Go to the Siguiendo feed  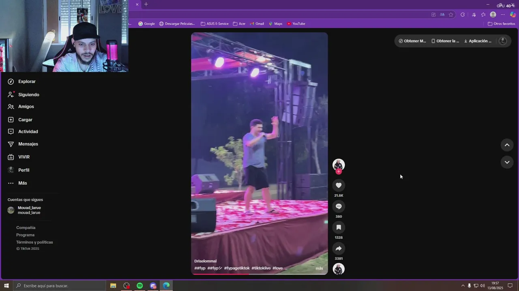tap(24, 95)
